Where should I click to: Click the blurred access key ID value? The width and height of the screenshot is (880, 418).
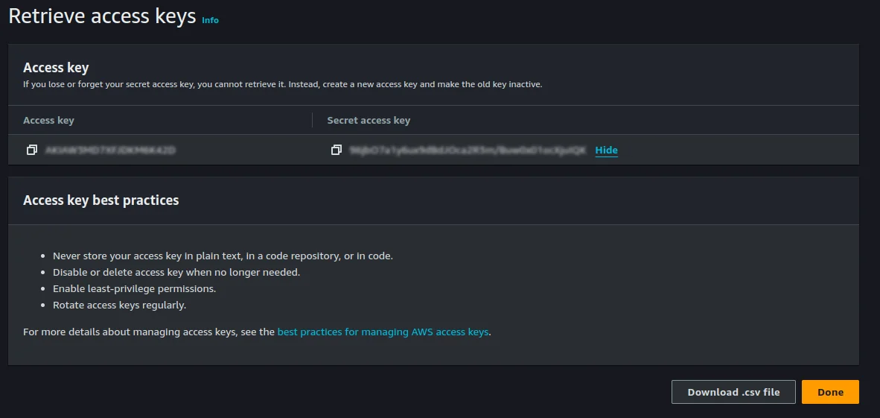click(x=110, y=150)
